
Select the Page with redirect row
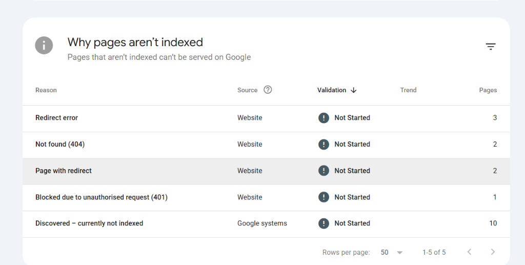tap(266, 171)
